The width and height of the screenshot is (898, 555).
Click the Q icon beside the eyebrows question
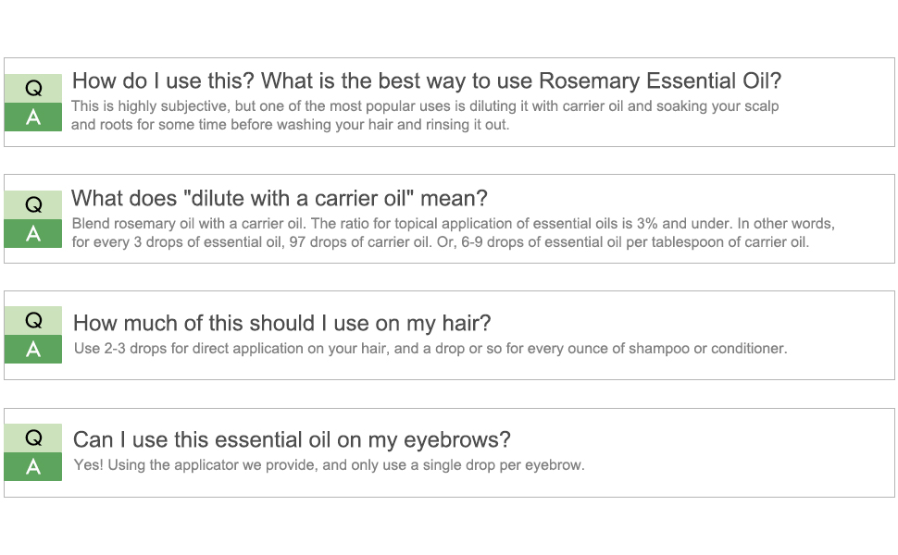33,438
